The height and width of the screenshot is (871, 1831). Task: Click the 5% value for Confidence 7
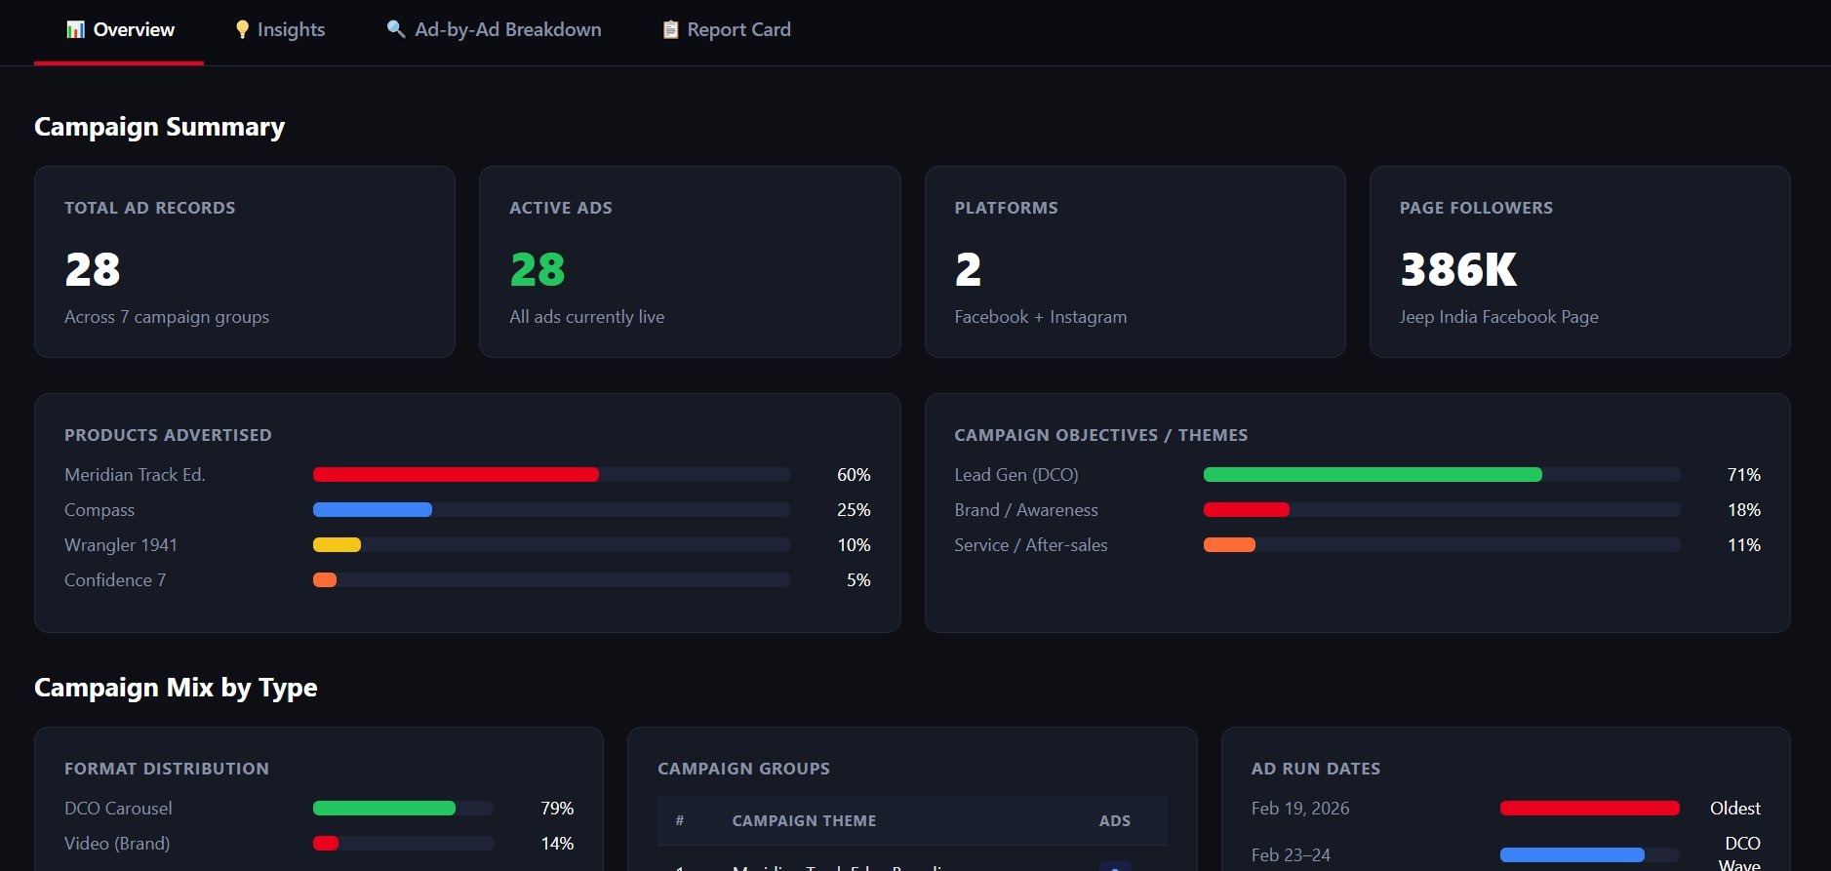[858, 580]
